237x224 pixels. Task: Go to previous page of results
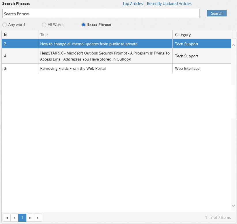pyautogui.click(x=14, y=218)
